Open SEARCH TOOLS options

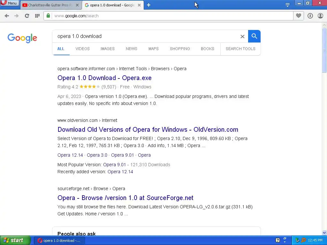click(x=240, y=49)
